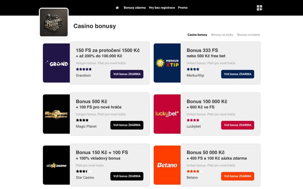303x189 pixels.
Task: Click the Luckybet logo tile
Action: [167, 114]
